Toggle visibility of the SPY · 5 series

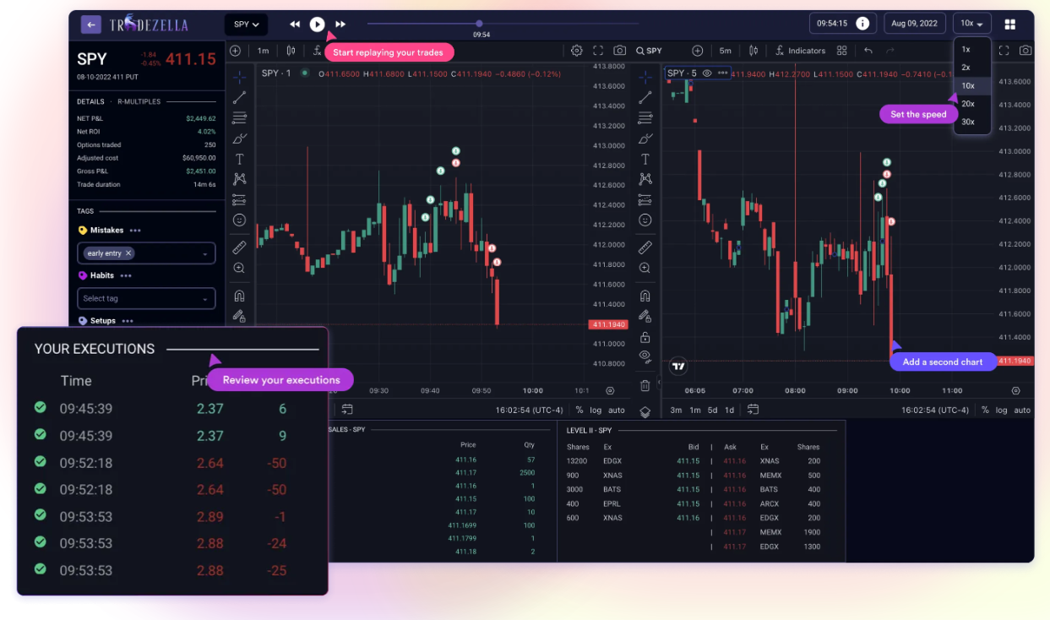(707, 73)
